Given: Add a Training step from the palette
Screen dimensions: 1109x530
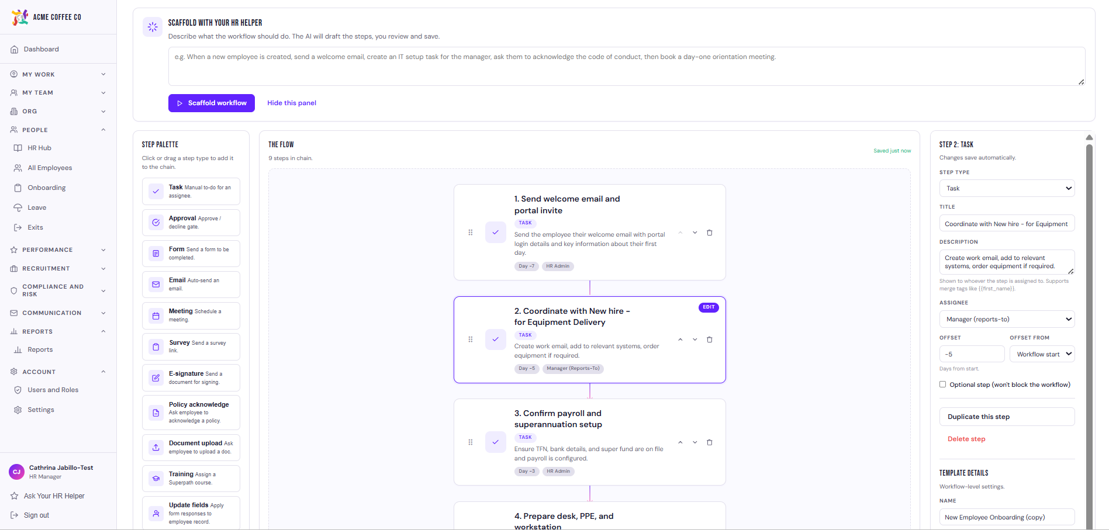Looking at the screenshot, I should pos(191,478).
